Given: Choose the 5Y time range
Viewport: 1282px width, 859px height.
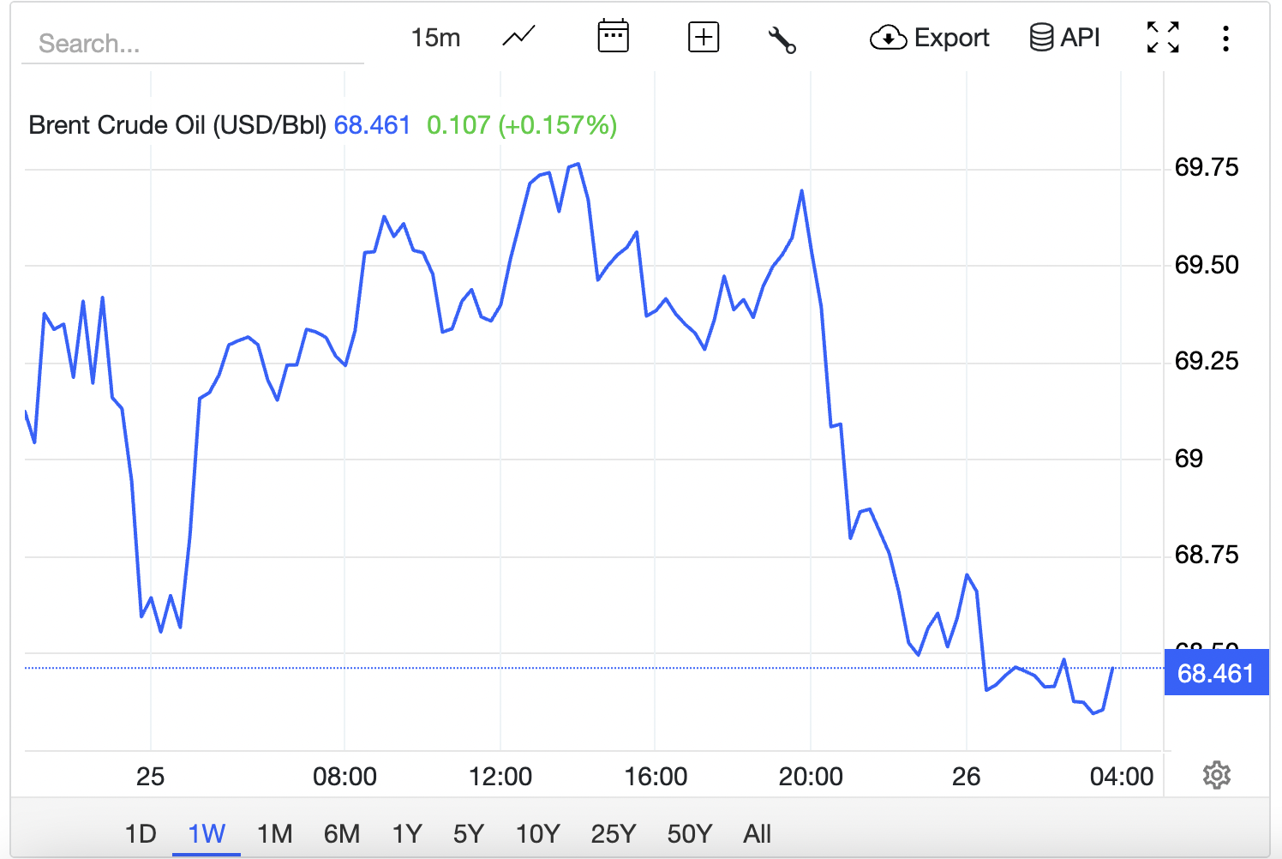Looking at the screenshot, I should 469,833.
